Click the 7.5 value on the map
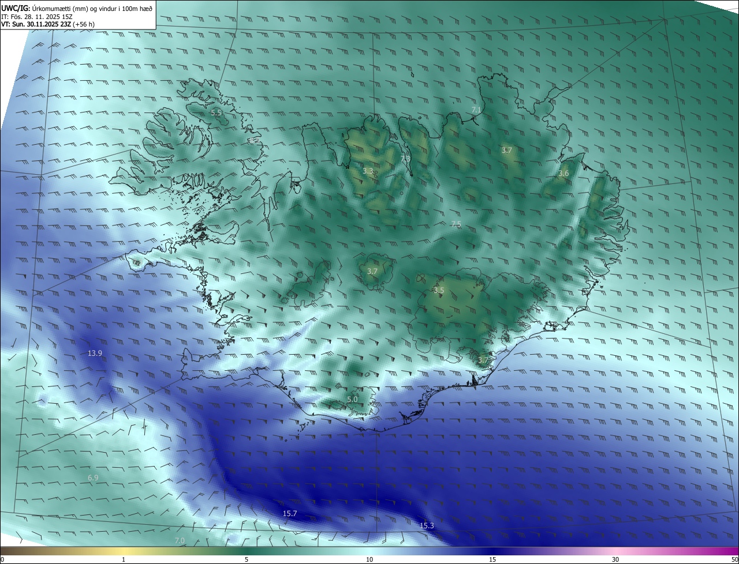This screenshot has height=564, width=739. [x=456, y=224]
